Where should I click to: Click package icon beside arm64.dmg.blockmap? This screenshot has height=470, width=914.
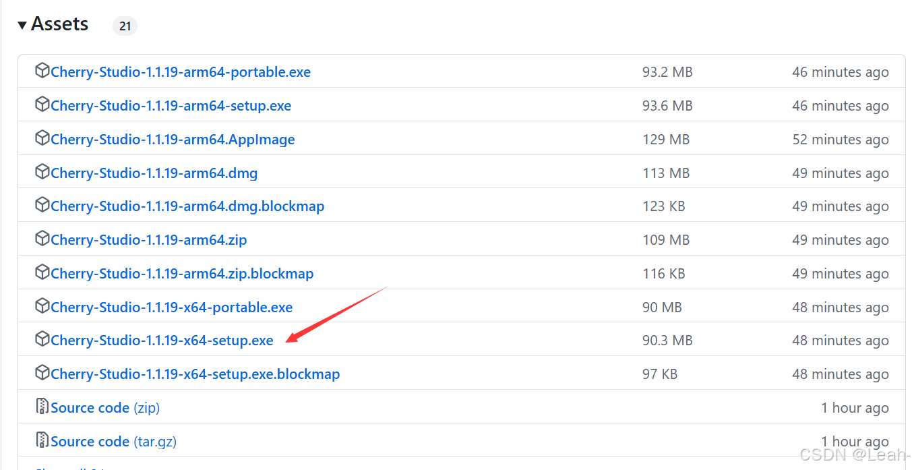tap(42, 204)
